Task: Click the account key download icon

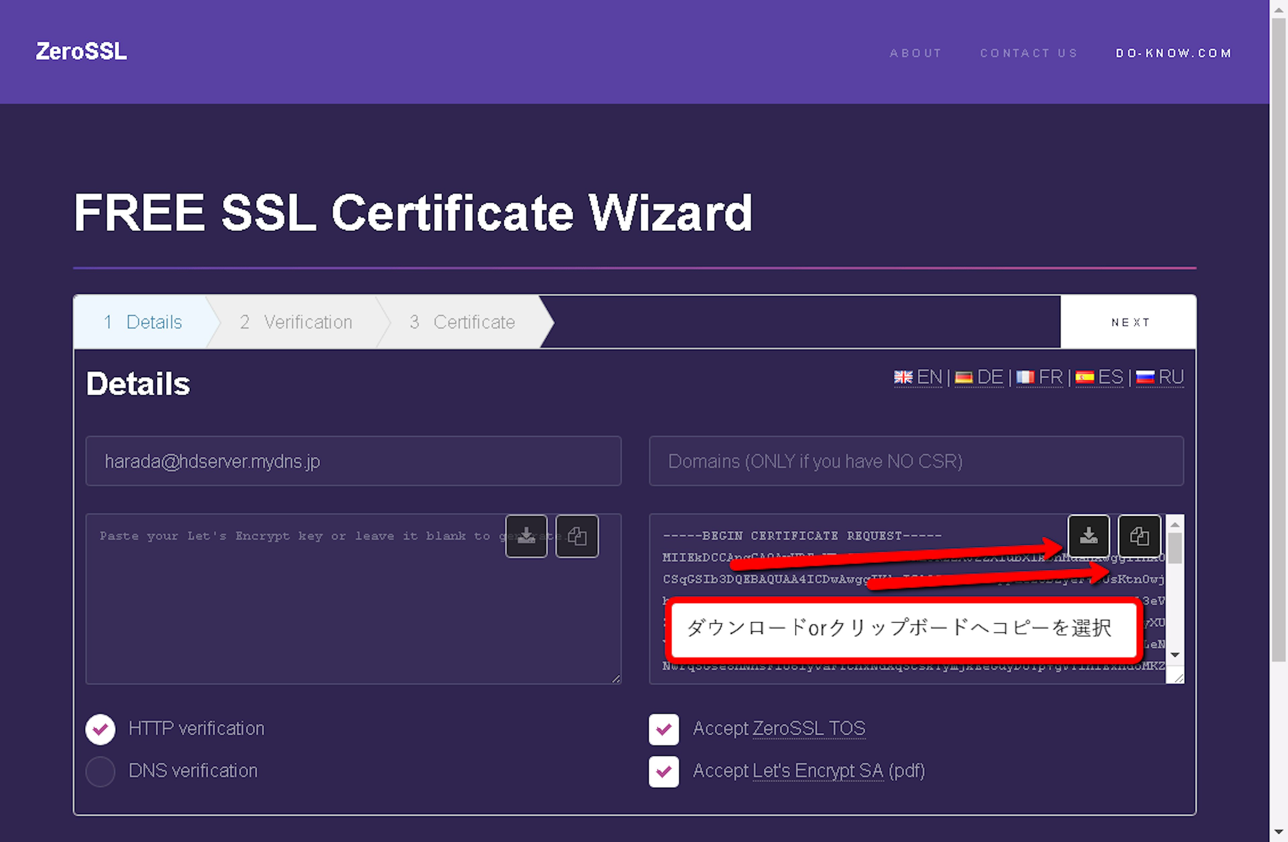Action: (526, 536)
